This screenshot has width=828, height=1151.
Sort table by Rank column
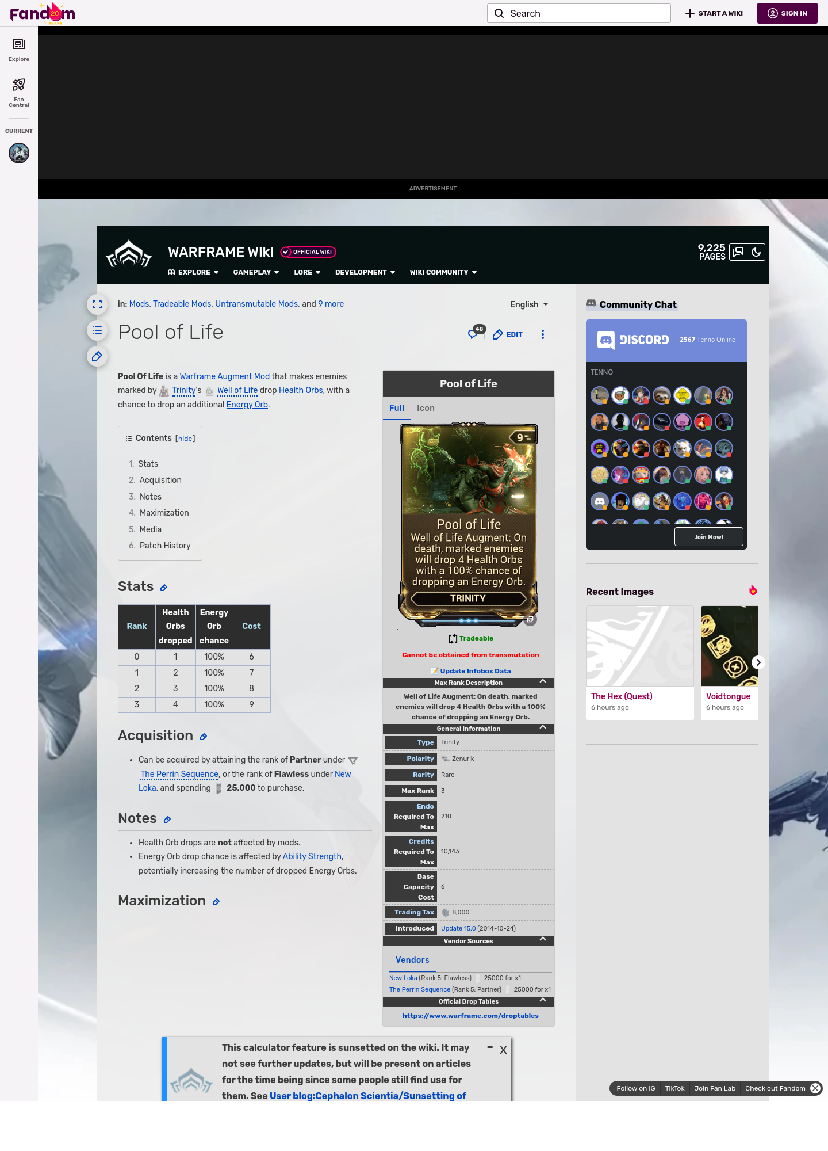137,626
